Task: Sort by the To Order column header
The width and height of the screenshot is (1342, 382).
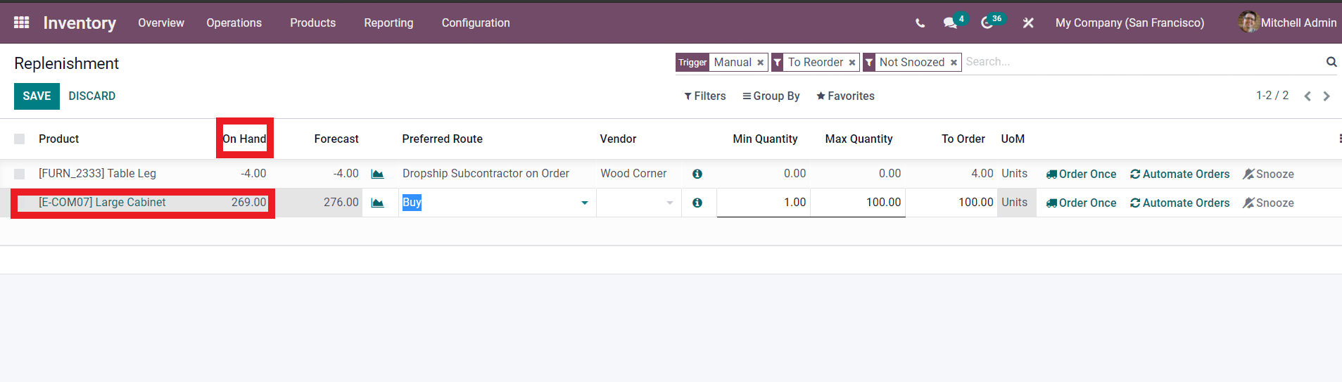Action: [963, 139]
